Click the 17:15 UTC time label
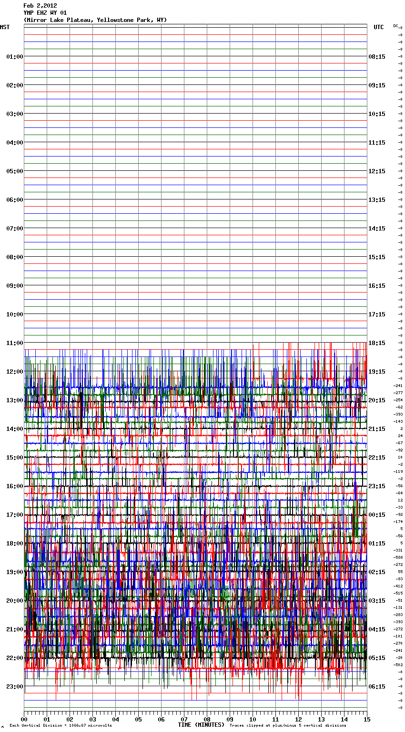Screen dimensions: 405x732 (377, 314)
